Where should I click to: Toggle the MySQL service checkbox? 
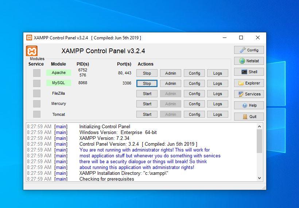(x=37, y=83)
